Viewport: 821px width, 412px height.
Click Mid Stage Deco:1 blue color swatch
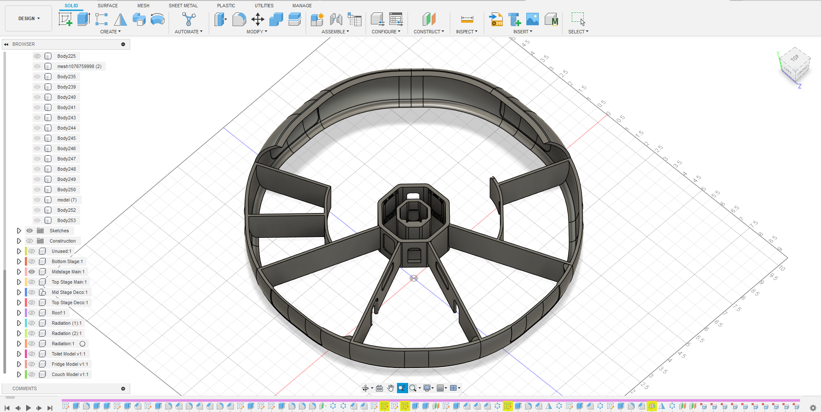[26, 292]
